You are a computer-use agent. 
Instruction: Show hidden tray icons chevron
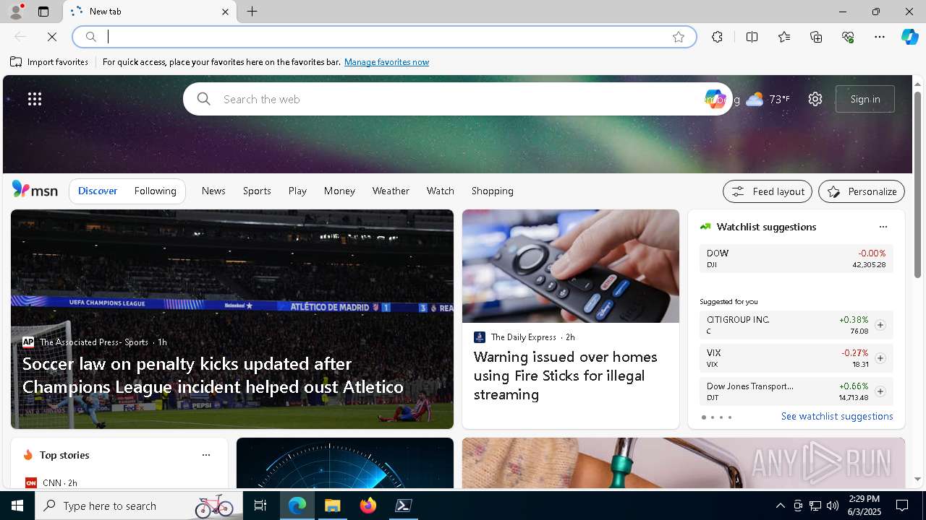[780, 506]
